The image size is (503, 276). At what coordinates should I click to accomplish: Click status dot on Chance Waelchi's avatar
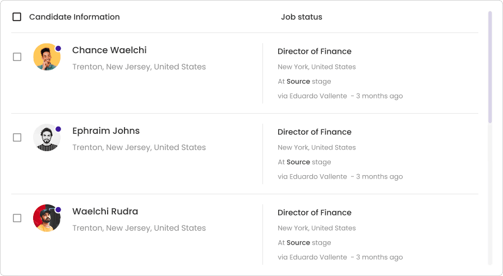point(58,49)
